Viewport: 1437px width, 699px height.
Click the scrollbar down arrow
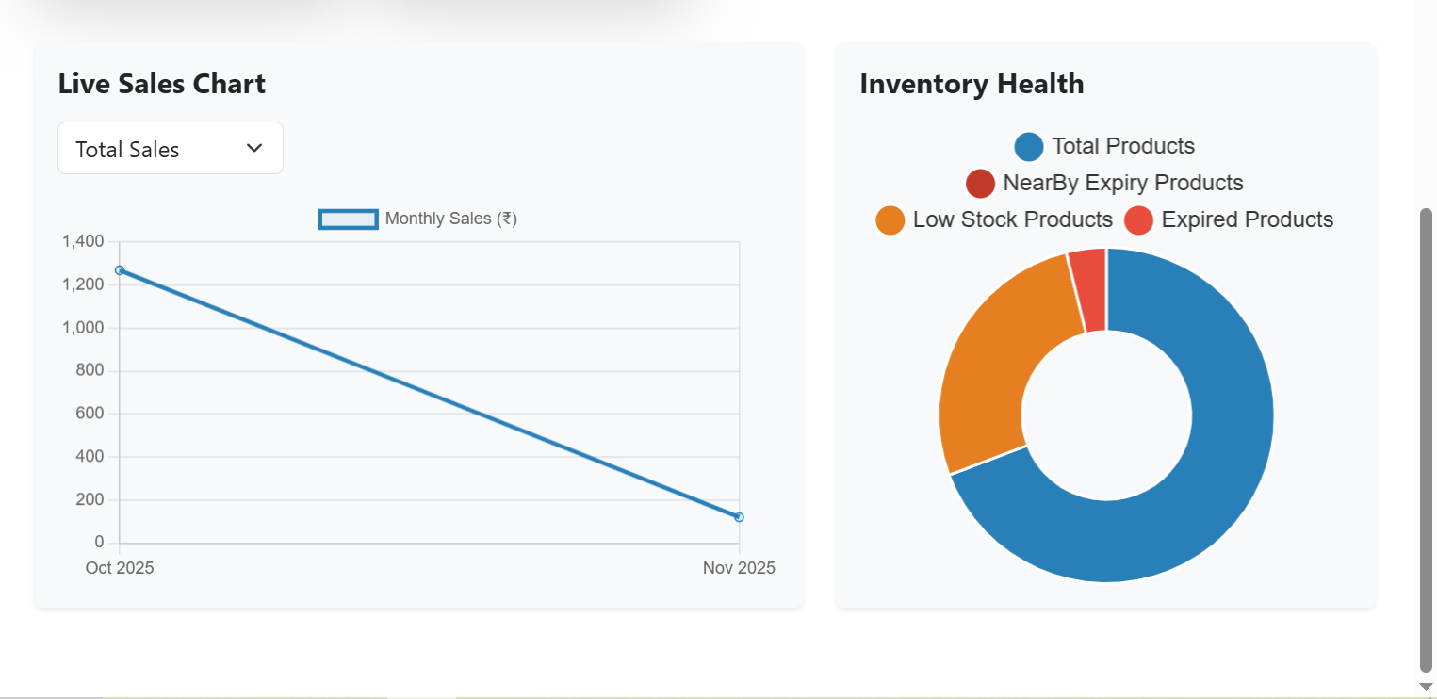click(1426, 687)
